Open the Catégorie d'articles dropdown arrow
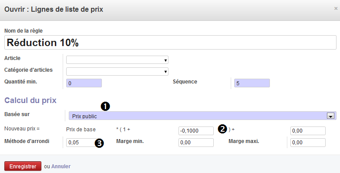Viewport: 340px width, 173px height. 165,72
